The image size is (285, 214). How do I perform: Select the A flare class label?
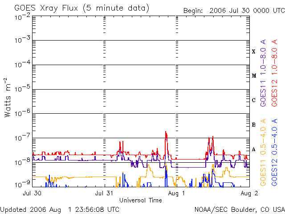(x=254, y=149)
